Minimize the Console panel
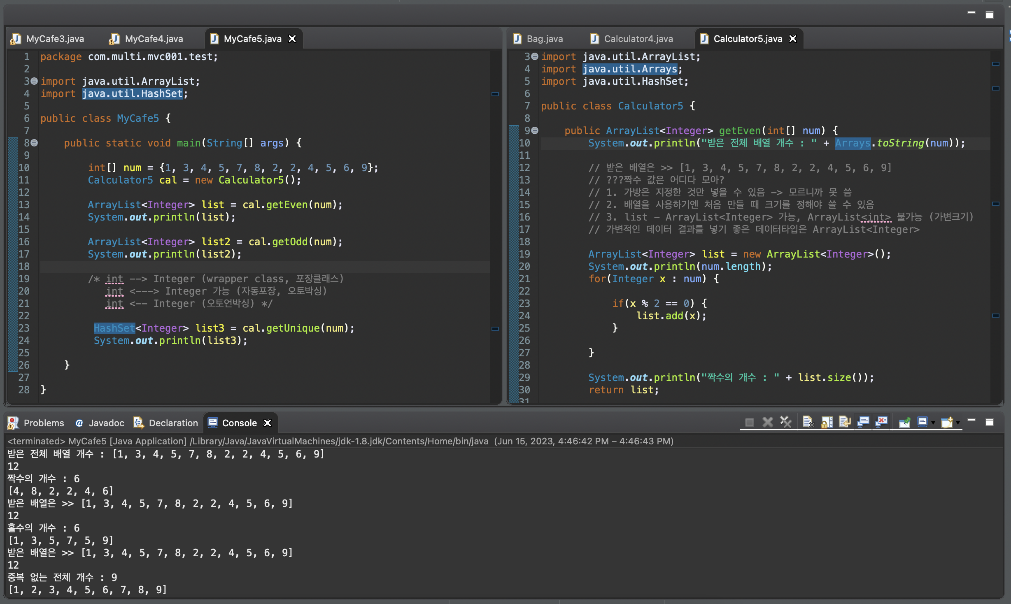Image resolution: width=1011 pixels, height=604 pixels. pyautogui.click(x=971, y=420)
